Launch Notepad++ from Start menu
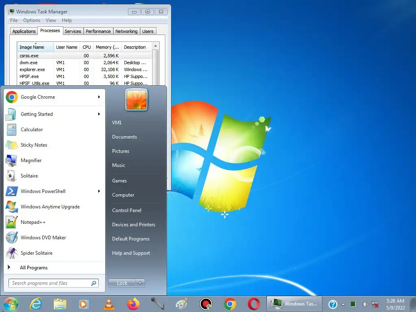 tap(54, 222)
